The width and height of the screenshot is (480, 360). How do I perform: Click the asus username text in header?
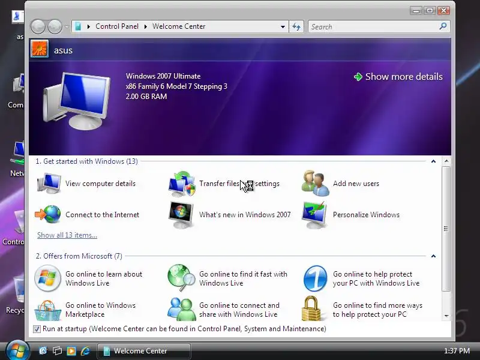pyautogui.click(x=63, y=50)
